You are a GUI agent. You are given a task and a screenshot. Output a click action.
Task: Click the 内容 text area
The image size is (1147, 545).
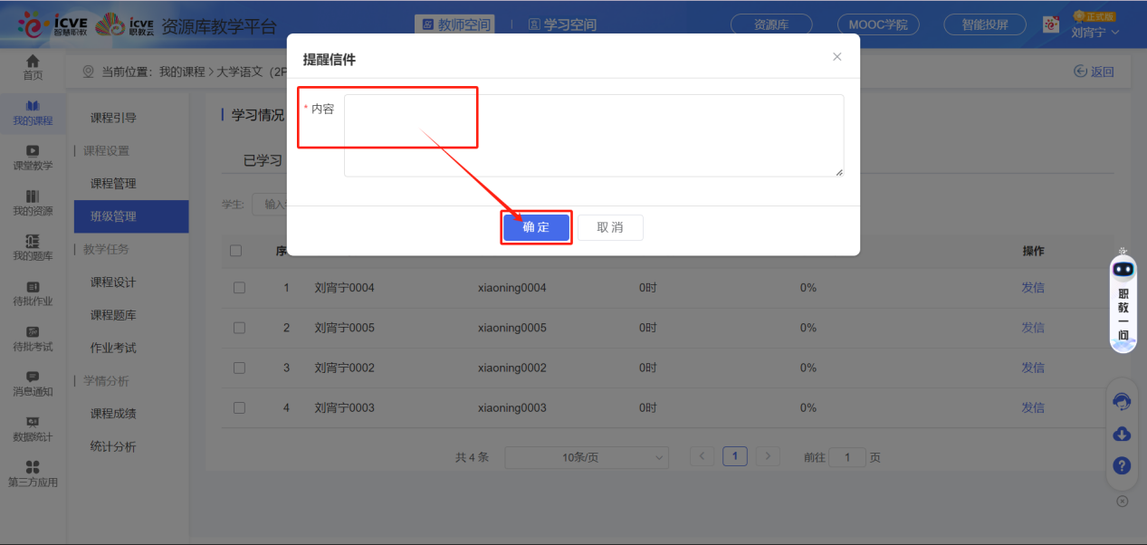[x=593, y=135]
